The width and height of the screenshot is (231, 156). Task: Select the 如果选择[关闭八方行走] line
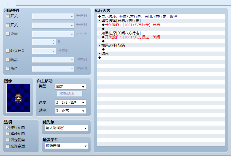(x=161, y=33)
